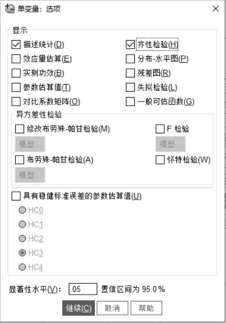Select 参数估算值(T) checkbox

(x=16, y=87)
